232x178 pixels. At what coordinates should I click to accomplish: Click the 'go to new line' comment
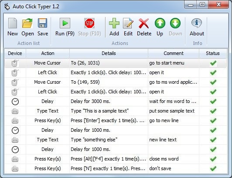click(164, 120)
